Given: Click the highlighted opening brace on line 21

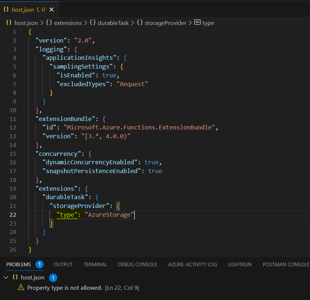Looking at the screenshot, I should (118, 206).
